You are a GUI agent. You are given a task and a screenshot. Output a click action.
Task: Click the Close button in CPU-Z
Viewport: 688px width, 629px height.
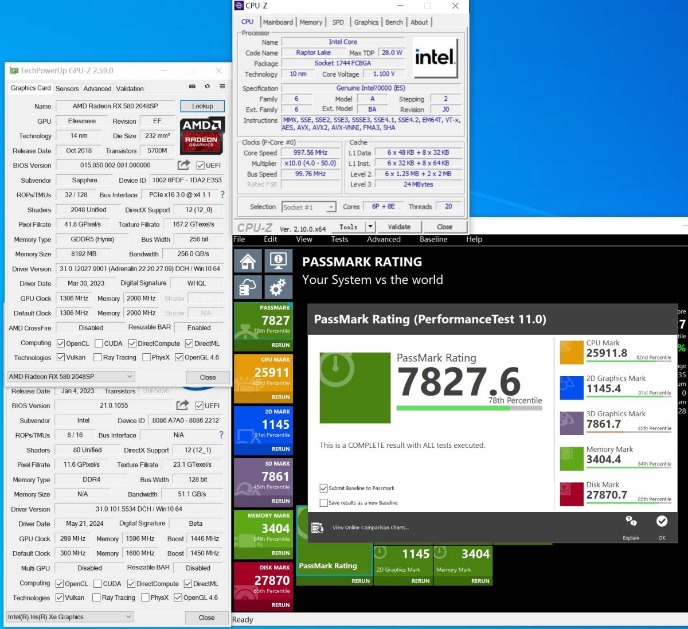click(x=444, y=227)
